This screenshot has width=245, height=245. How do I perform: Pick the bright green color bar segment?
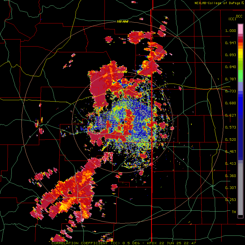pyautogui.click(x=240, y=74)
